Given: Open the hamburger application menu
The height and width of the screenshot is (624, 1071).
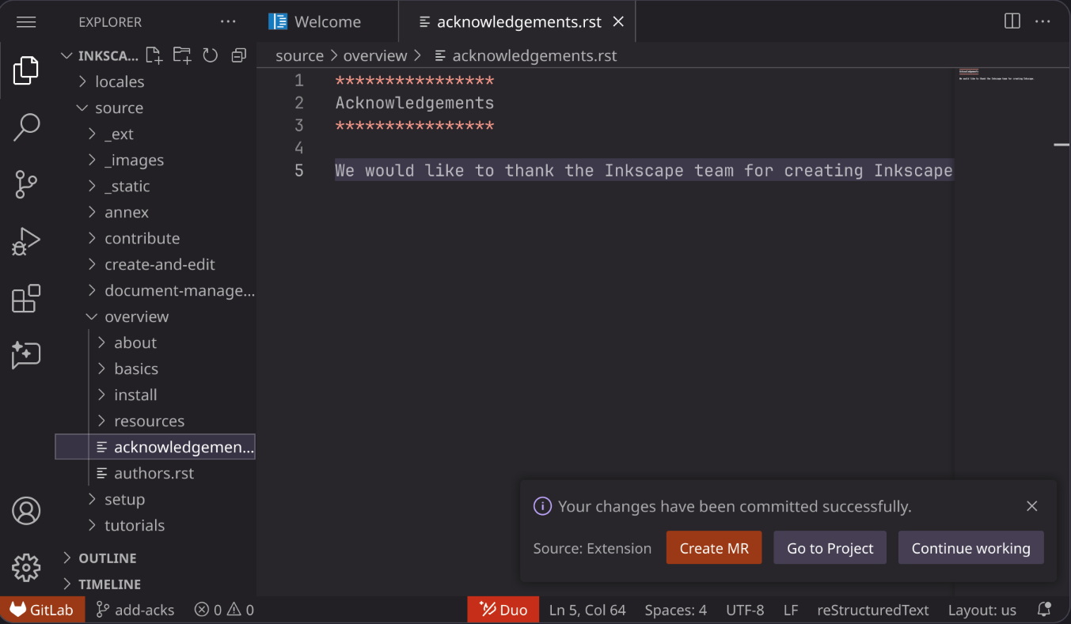Looking at the screenshot, I should pyautogui.click(x=26, y=22).
